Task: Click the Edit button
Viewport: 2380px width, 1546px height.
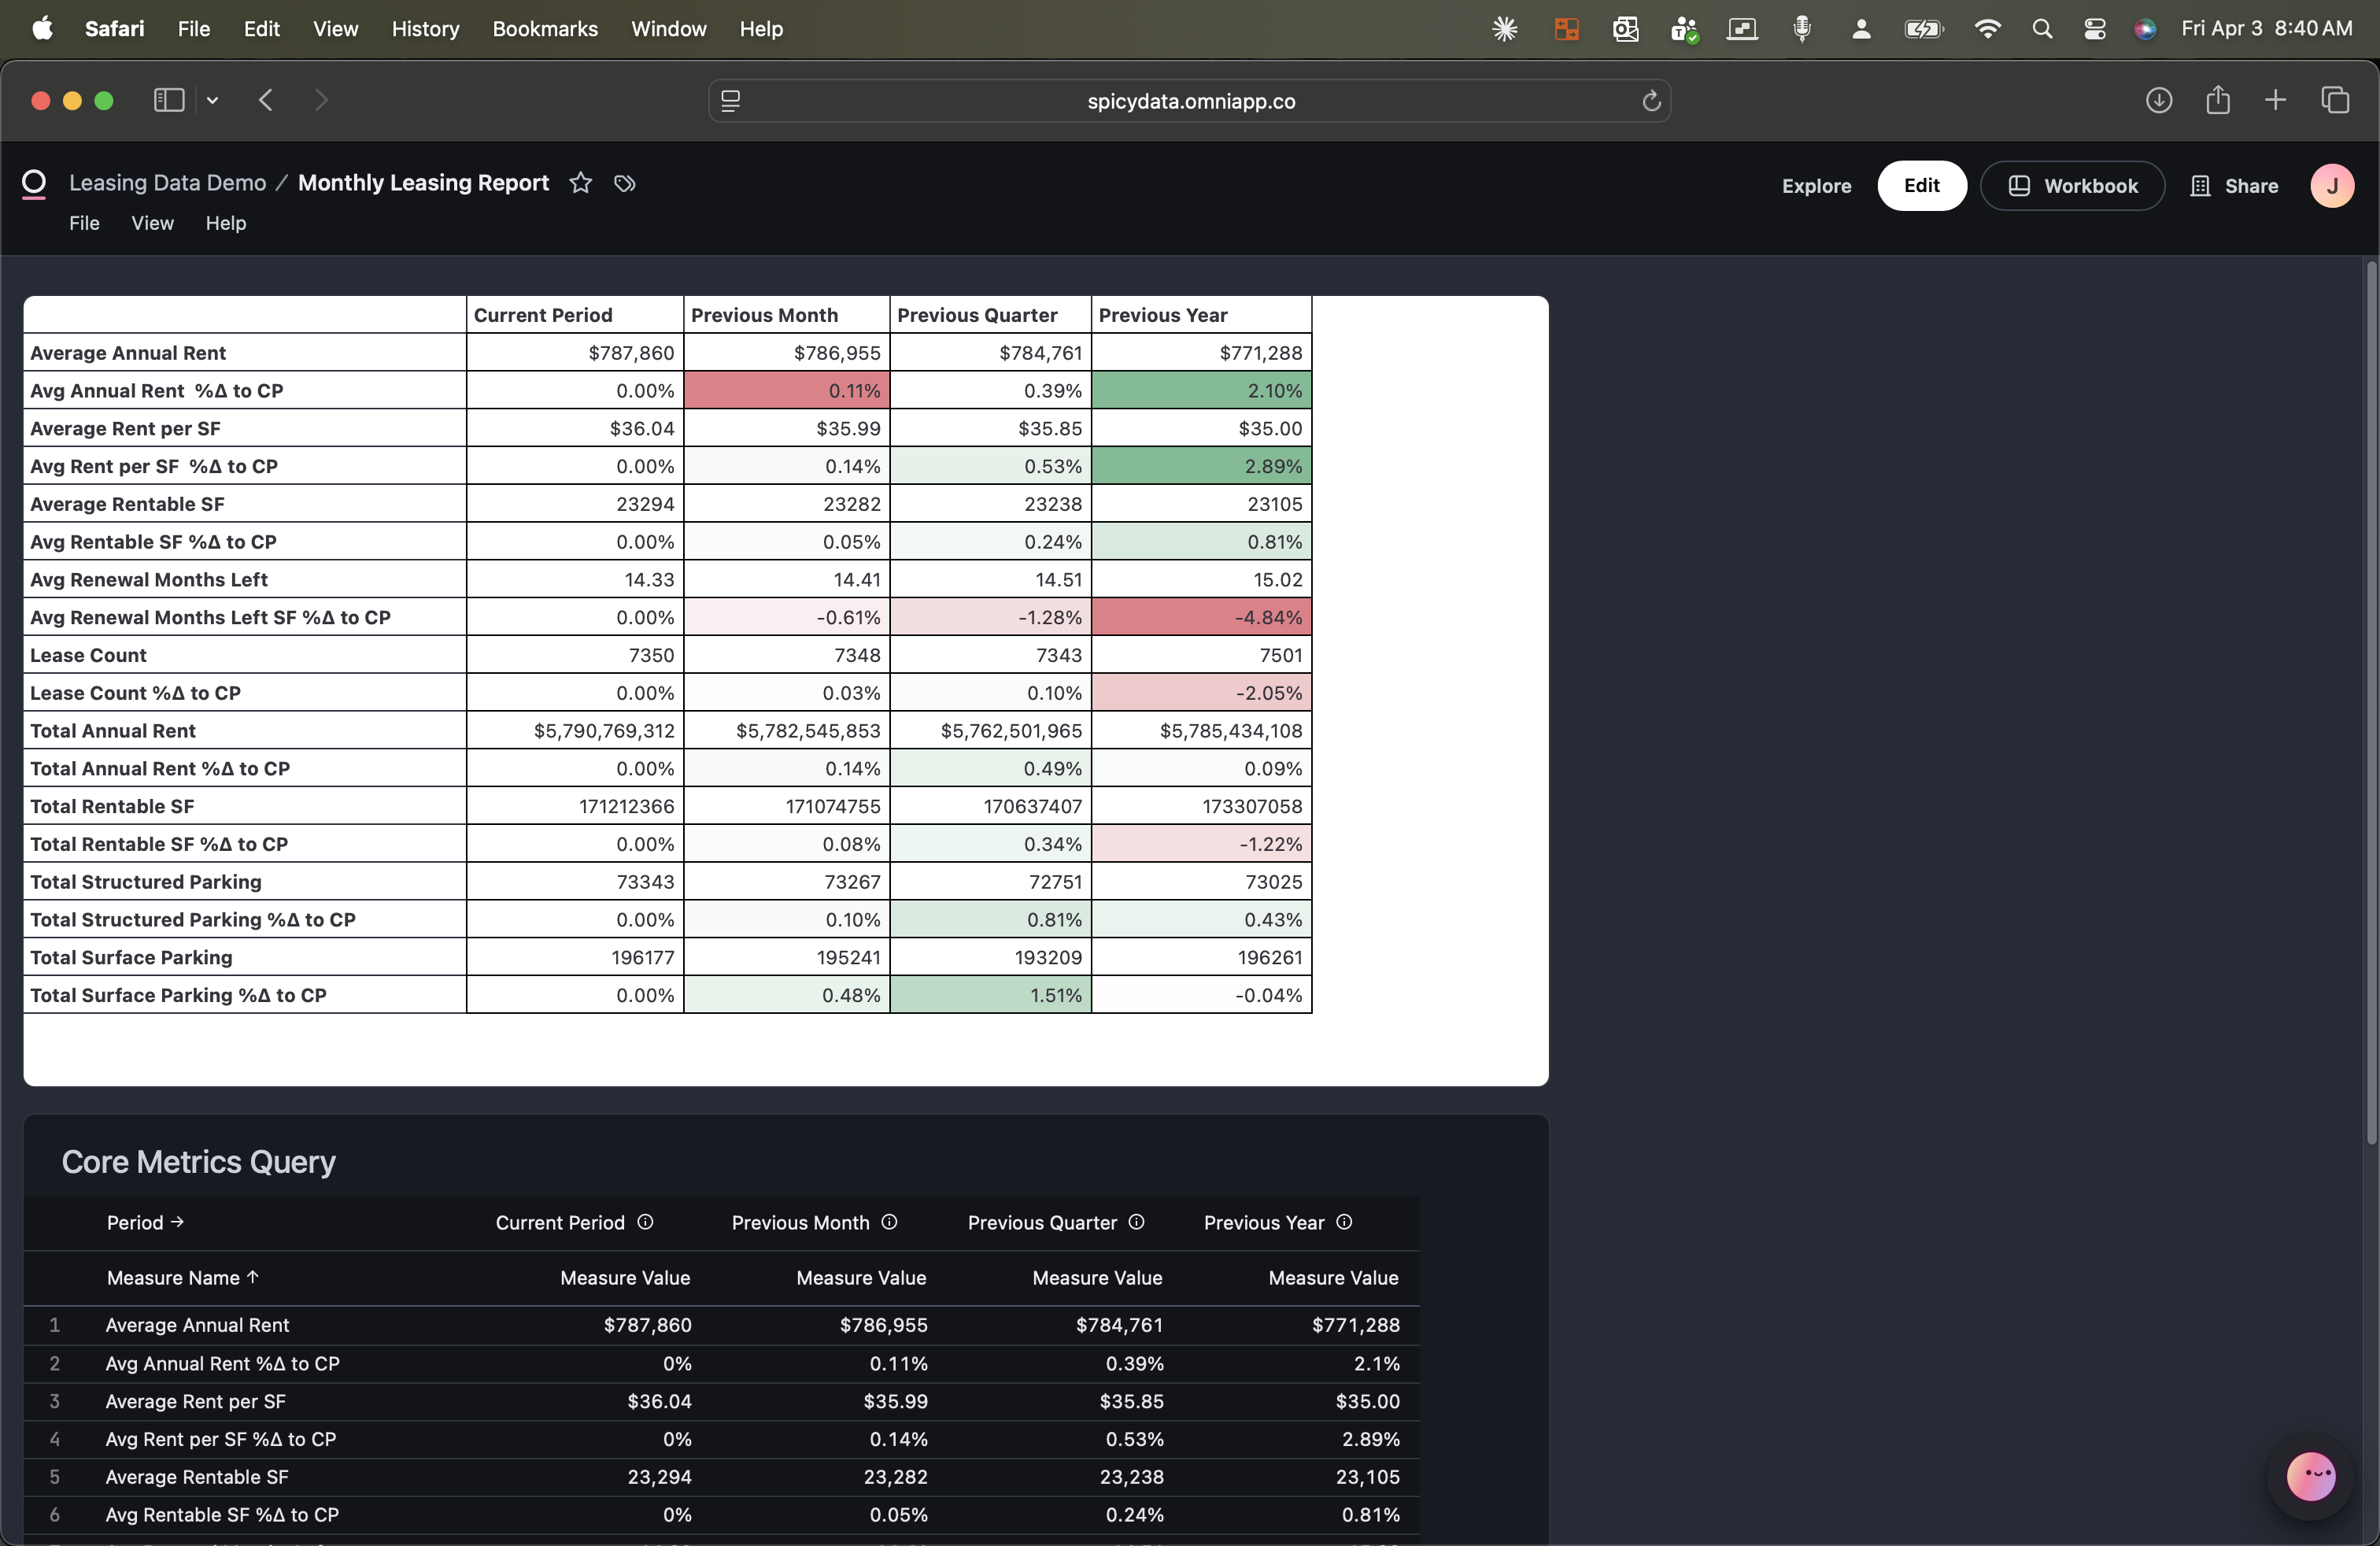Action: 1920,185
